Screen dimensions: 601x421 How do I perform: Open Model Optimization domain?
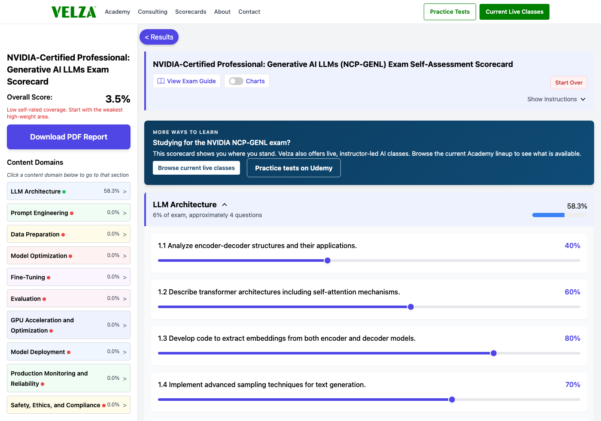[69, 255]
